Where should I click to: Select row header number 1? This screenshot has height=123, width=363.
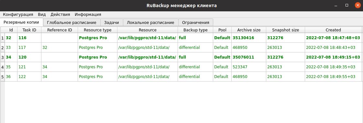3,38
